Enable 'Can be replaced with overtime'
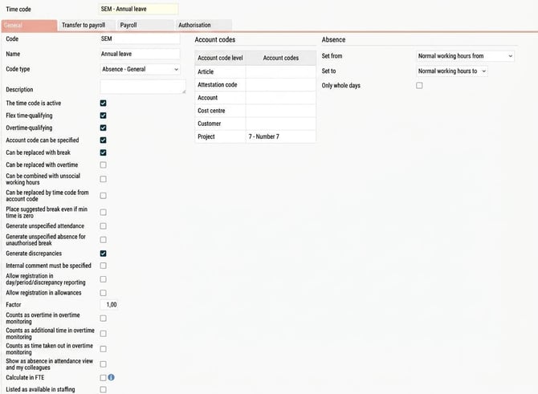538x394 pixels. [103, 165]
